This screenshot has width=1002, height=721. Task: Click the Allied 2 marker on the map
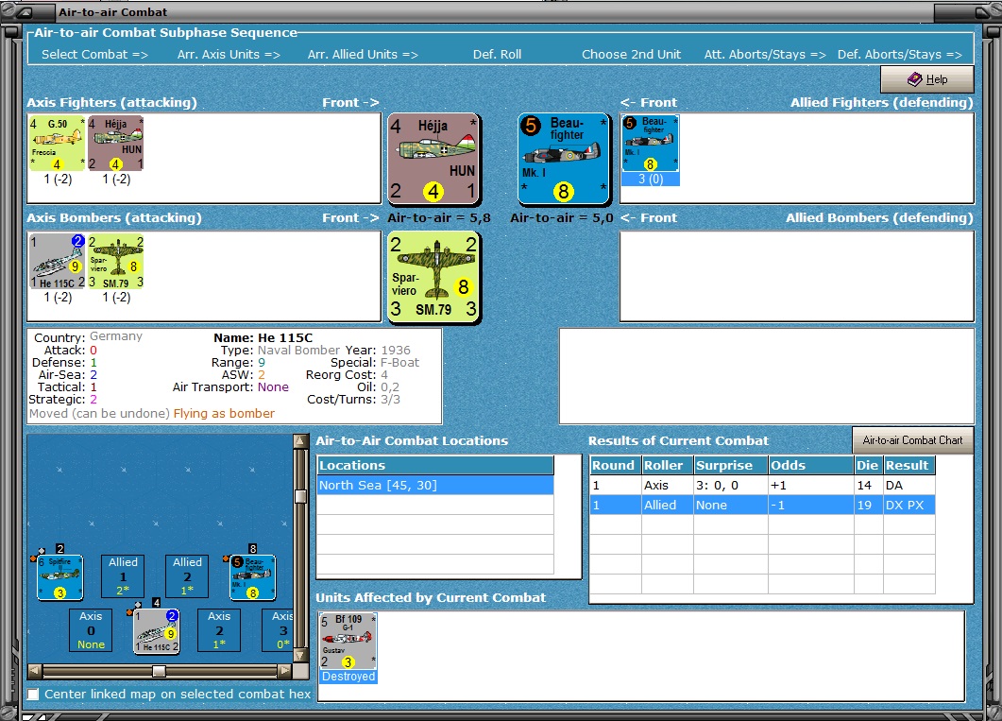coord(187,575)
